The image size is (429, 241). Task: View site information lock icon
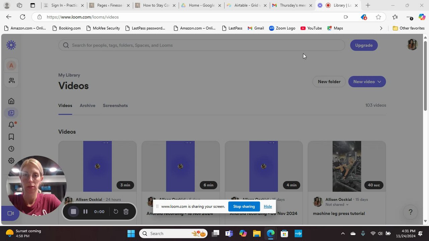[40, 17]
